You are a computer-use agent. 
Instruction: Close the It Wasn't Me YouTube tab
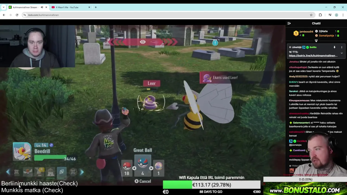89,7
